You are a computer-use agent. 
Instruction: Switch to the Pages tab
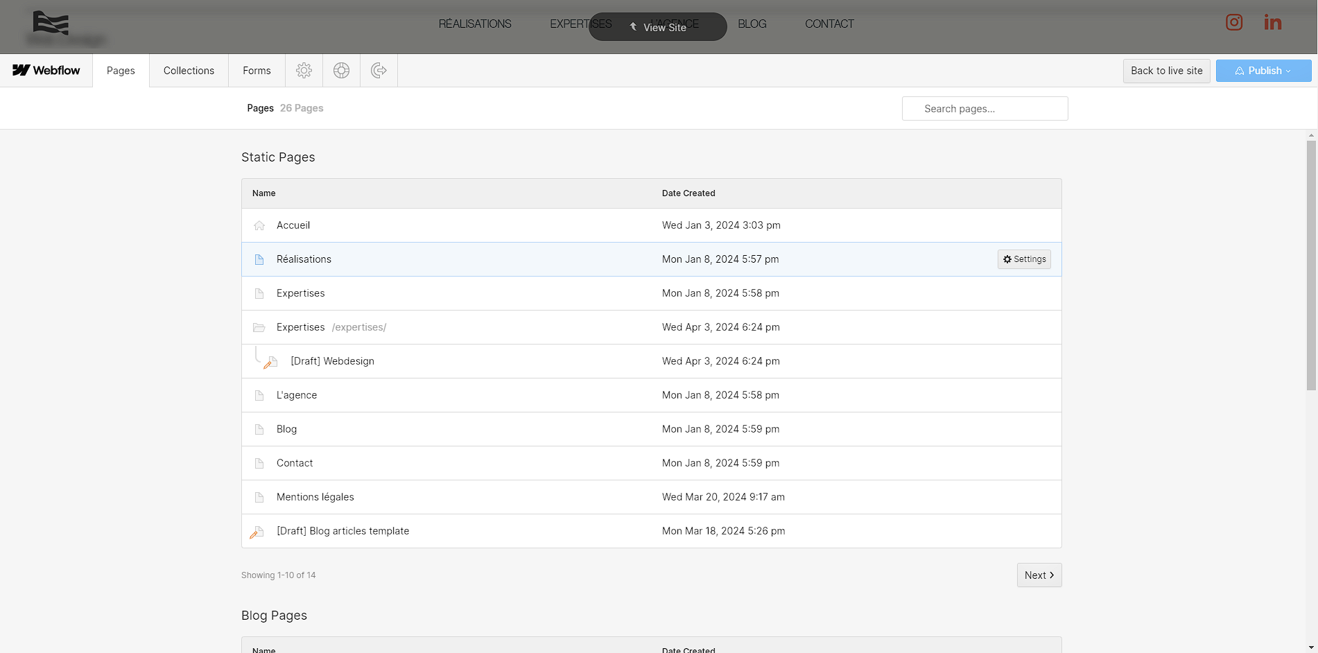tap(121, 71)
